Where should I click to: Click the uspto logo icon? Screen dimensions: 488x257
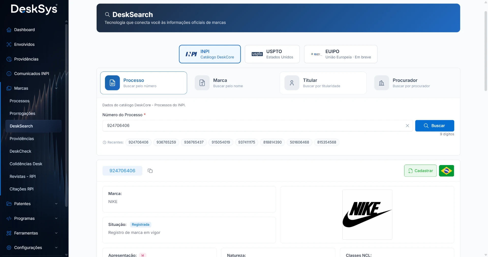pos(257,54)
